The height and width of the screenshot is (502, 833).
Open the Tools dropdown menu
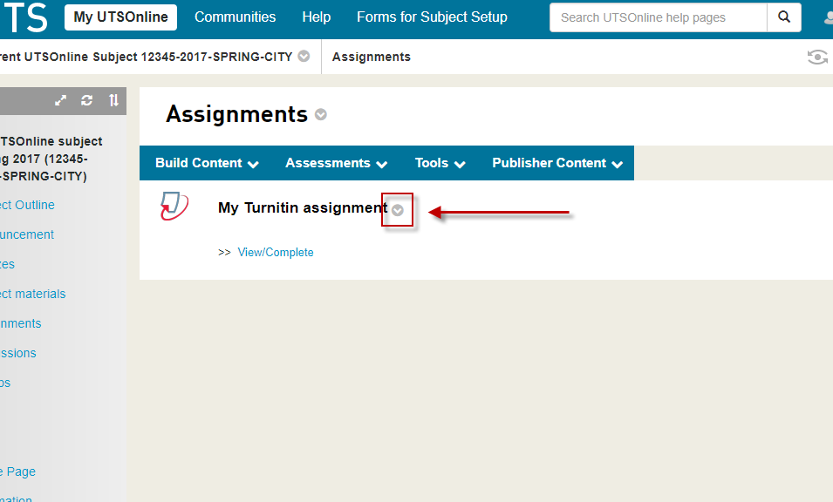pyautogui.click(x=440, y=163)
